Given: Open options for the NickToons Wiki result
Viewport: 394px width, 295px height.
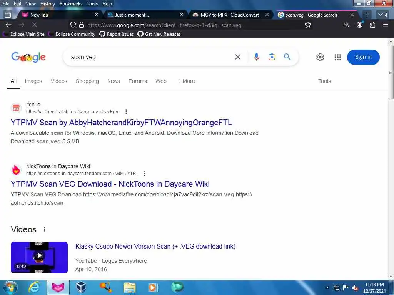Looking at the screenshot, I should [x=144, y=174].
